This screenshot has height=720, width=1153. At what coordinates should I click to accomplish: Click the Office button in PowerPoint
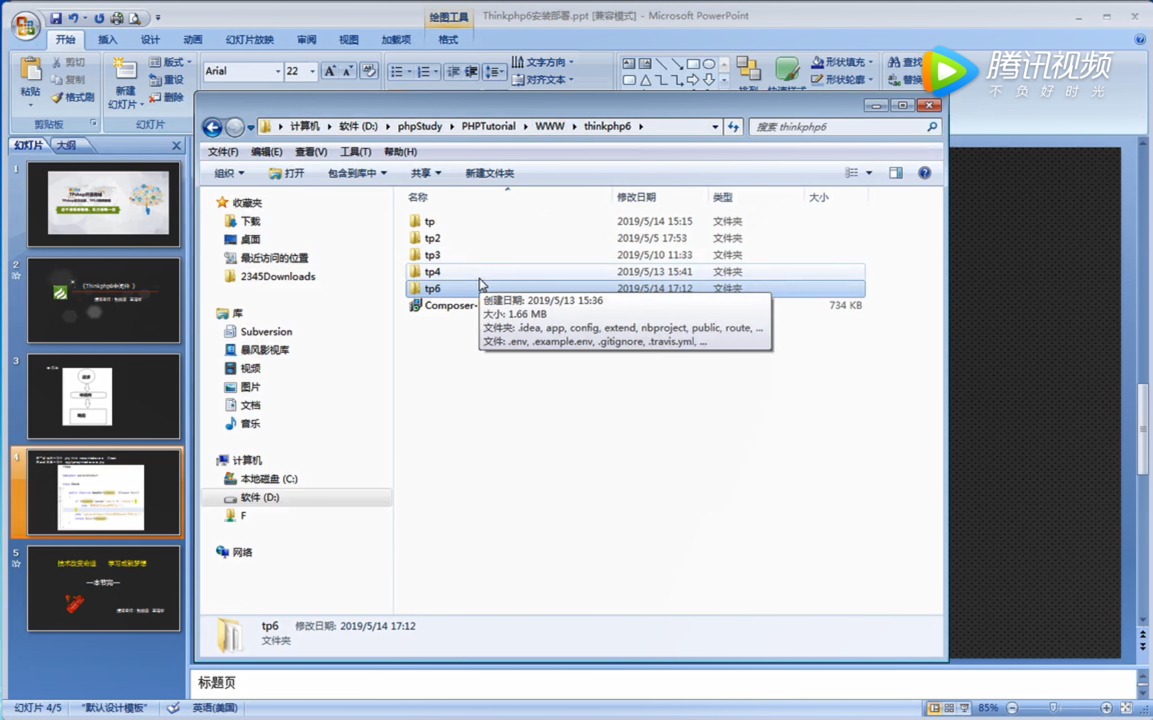point(25,25)
